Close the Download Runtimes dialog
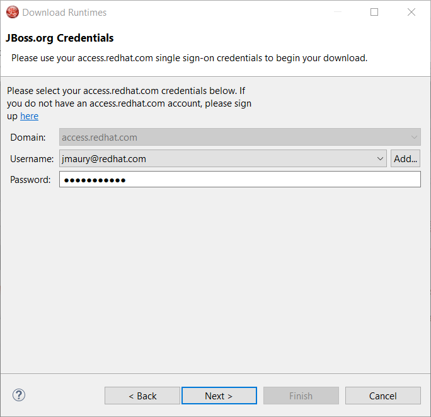 pyautogui.click(x=411, y=12)
